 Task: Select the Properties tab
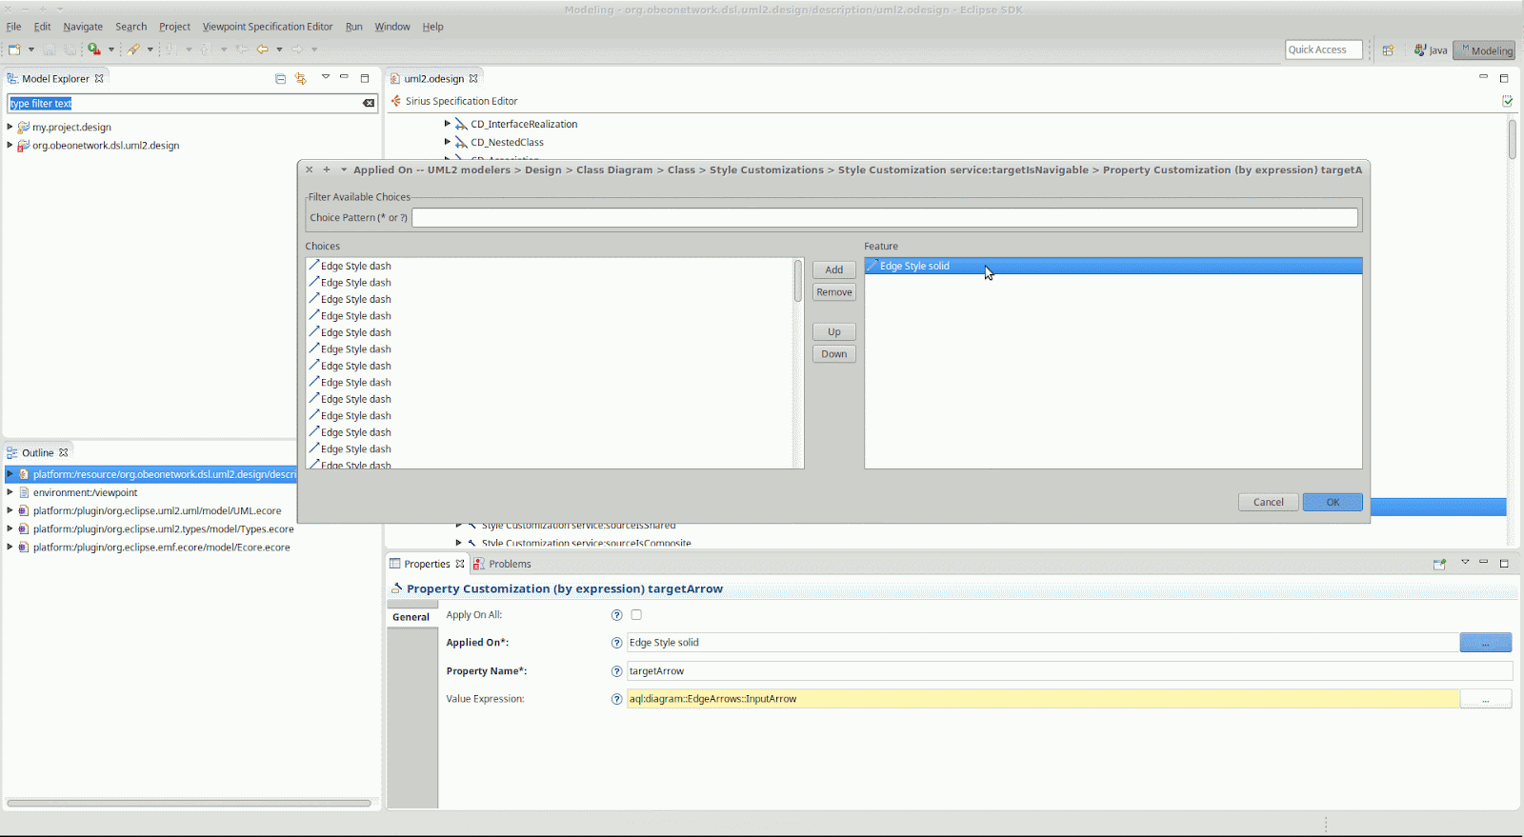428,564
